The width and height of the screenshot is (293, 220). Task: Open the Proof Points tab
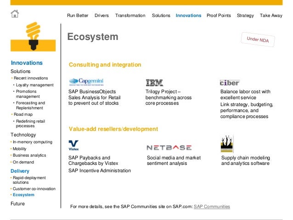coord(219,16)
